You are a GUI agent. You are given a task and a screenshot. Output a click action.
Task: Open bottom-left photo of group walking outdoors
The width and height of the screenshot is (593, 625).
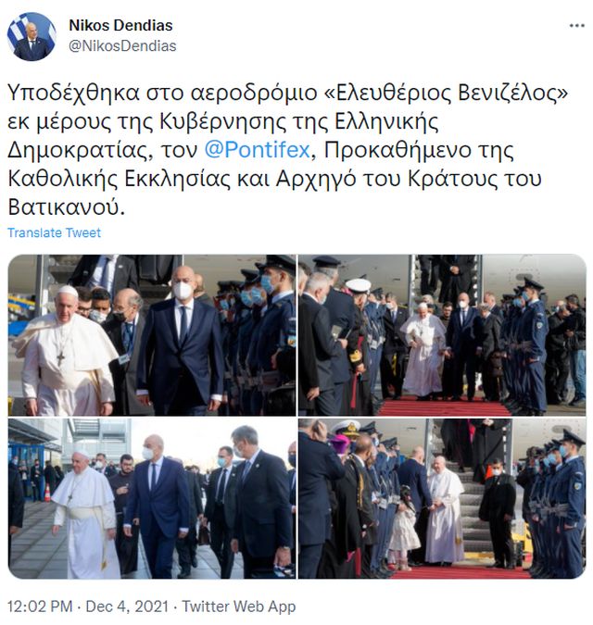(152, 498)
